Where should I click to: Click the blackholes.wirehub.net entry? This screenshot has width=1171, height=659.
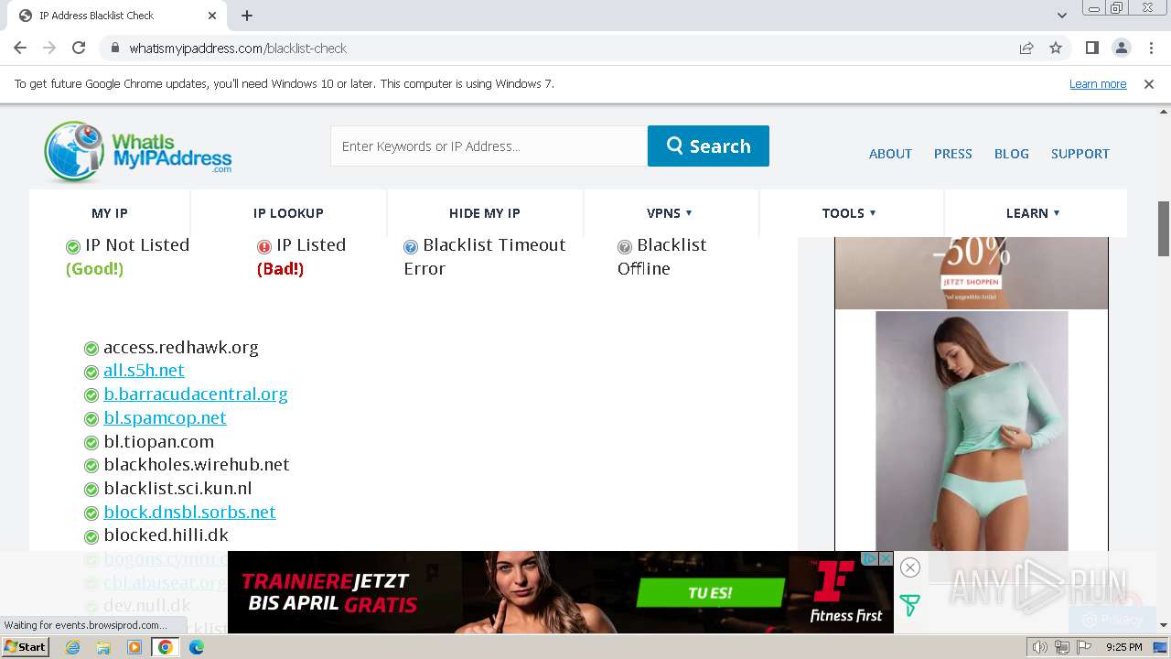[197, 465]
